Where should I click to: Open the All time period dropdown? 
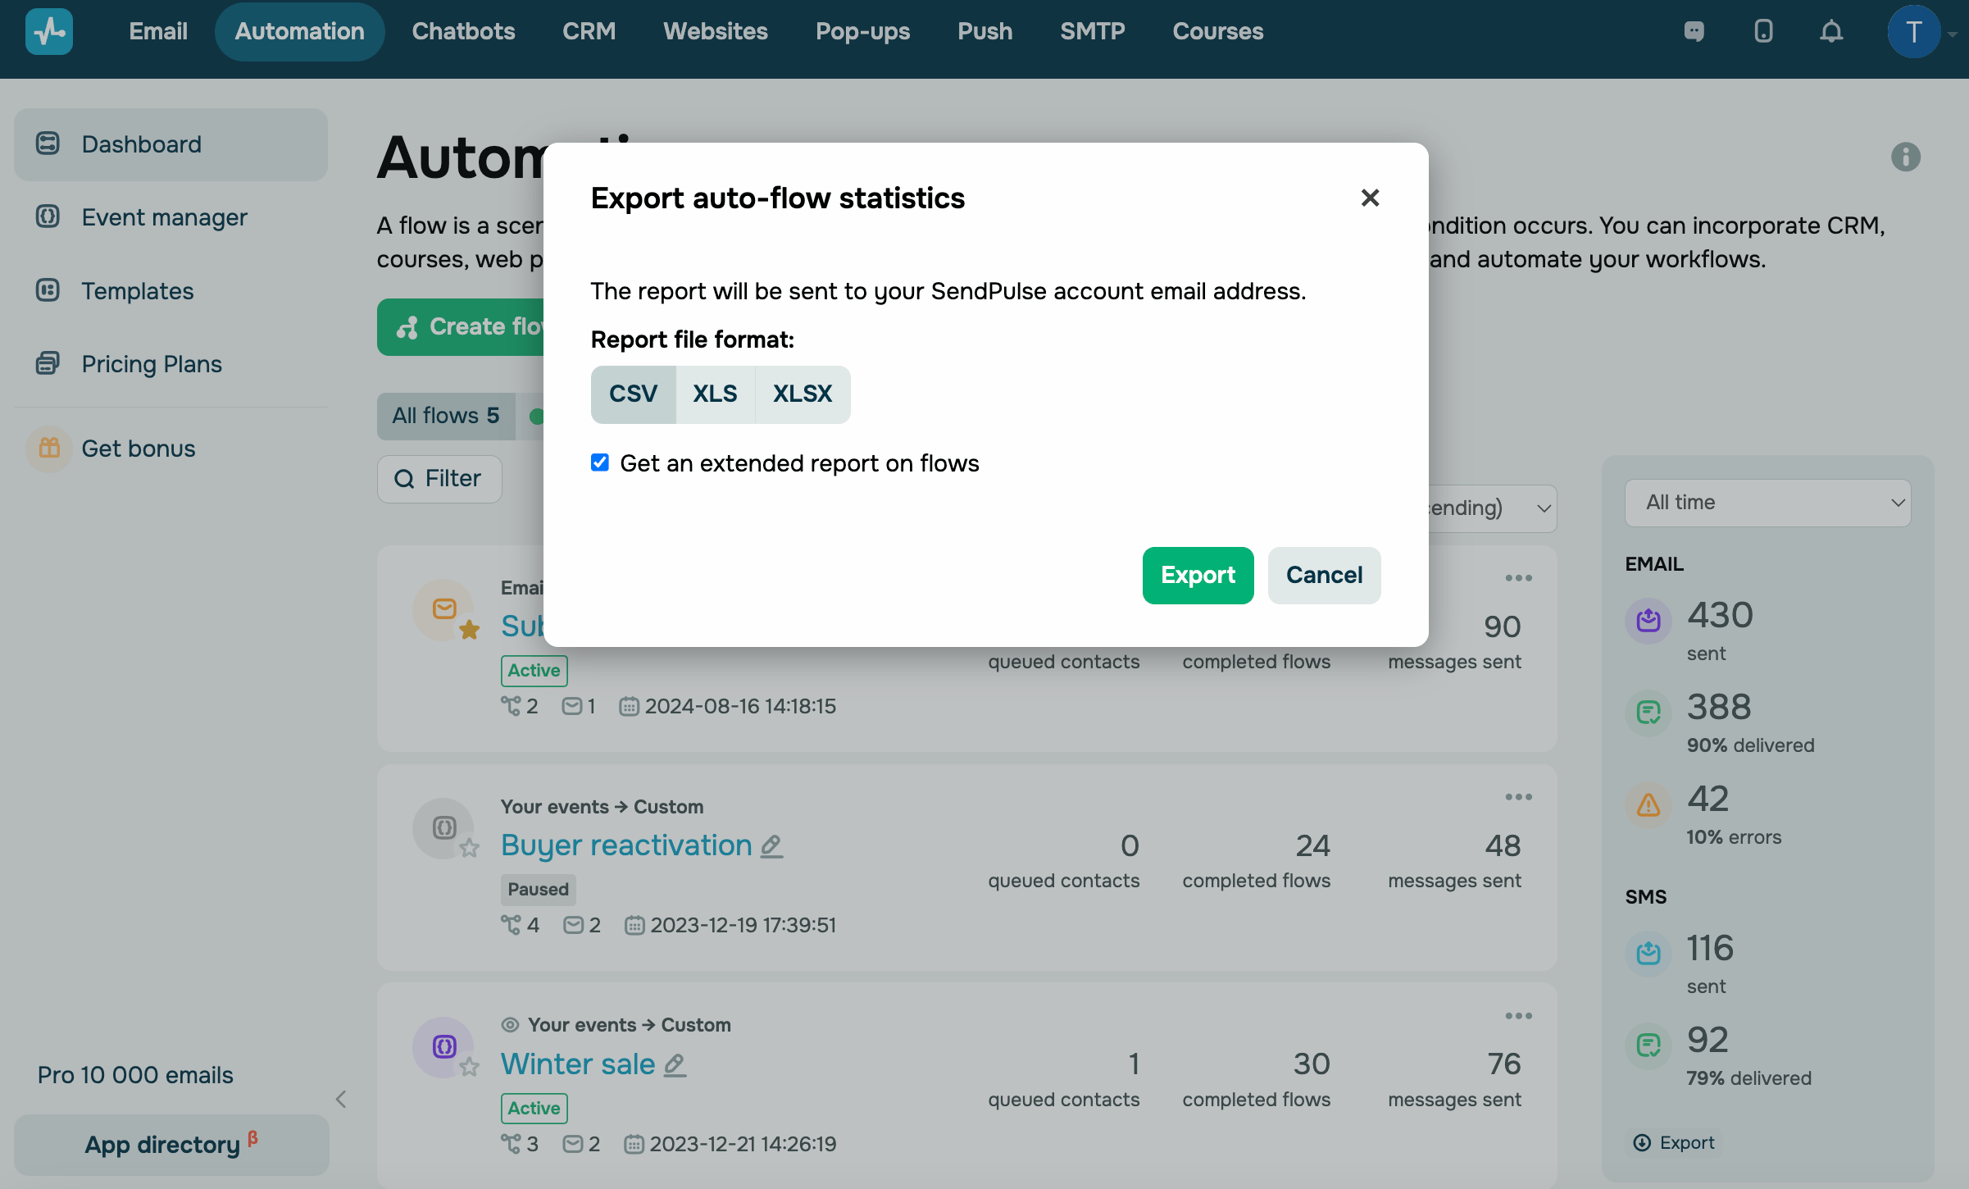1767,503
